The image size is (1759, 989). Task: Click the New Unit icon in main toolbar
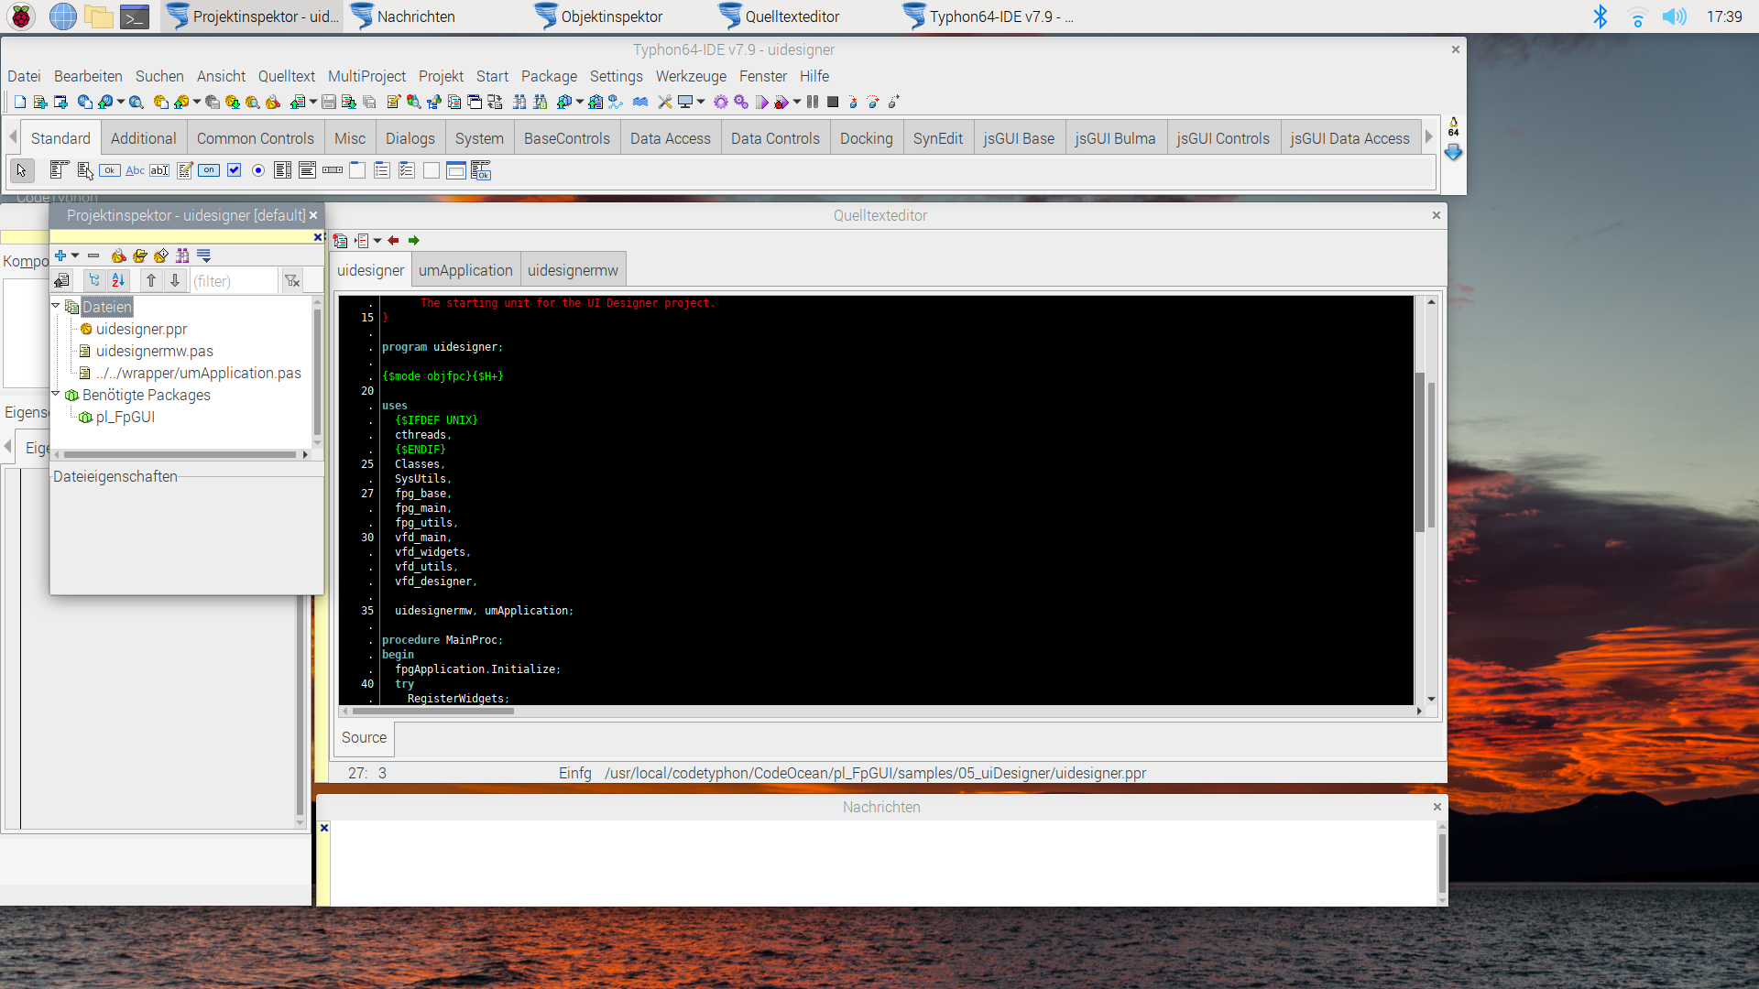40,102
